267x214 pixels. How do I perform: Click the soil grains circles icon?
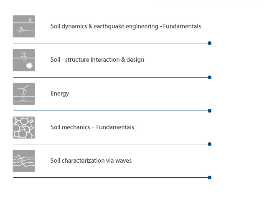pos(24,128)
